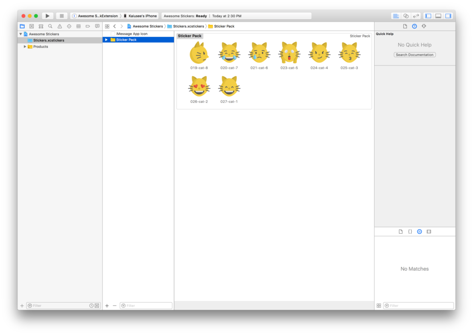This screenshot has height=335, width=473.
Task: Open the File Template library
Action: coord(400,232)
